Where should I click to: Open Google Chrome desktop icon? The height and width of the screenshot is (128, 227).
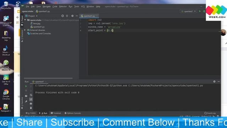[6, 95]
